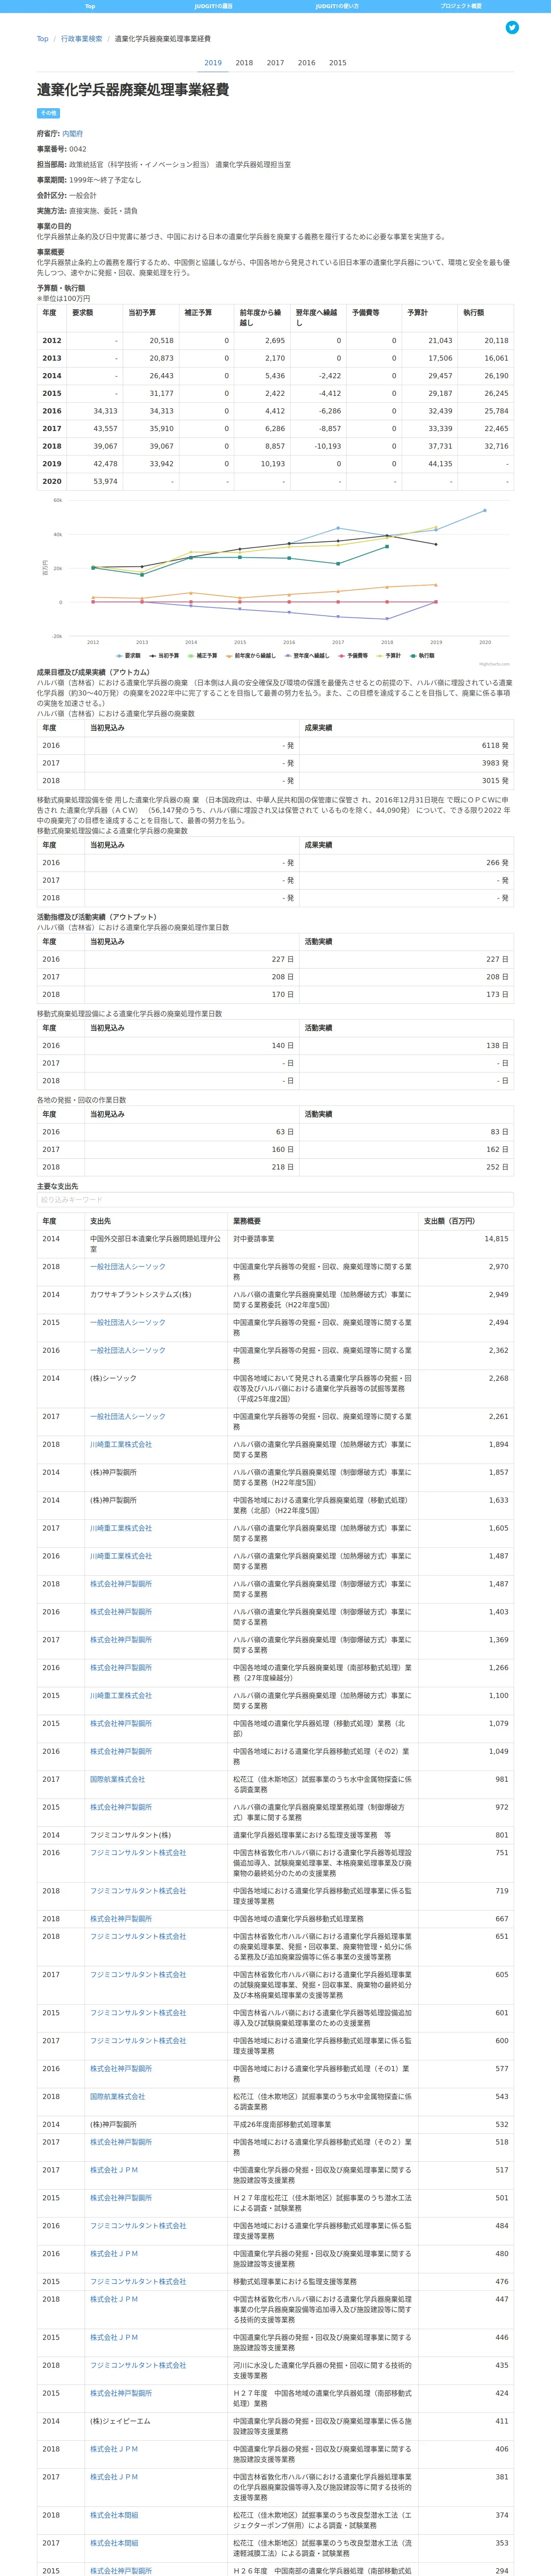Open the 内閣府 ministry link

[72, 133]
